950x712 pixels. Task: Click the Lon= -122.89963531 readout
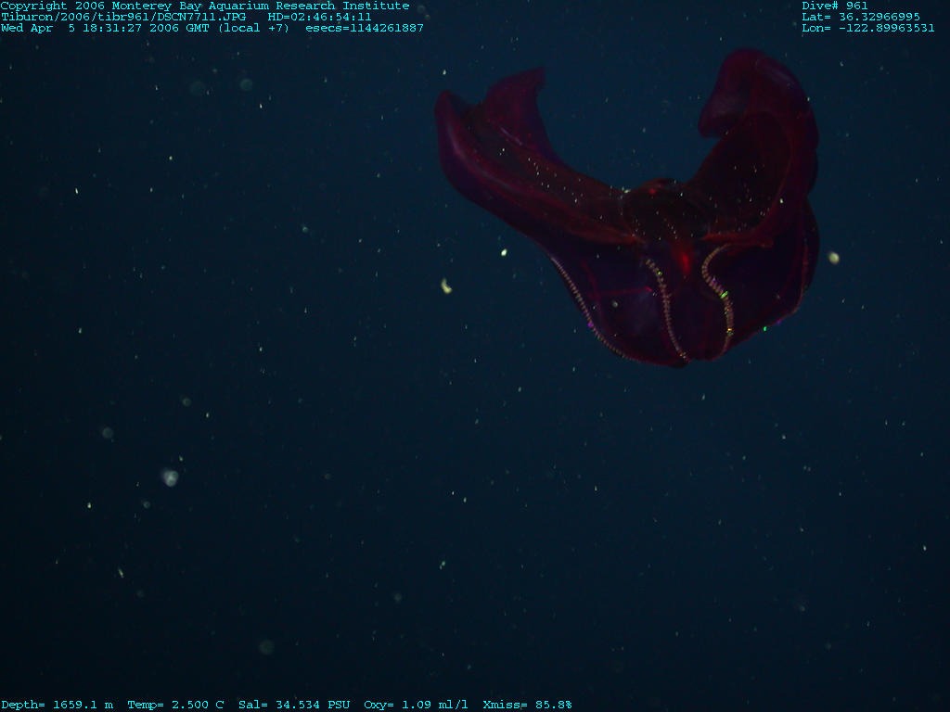(x=868, y=28)
